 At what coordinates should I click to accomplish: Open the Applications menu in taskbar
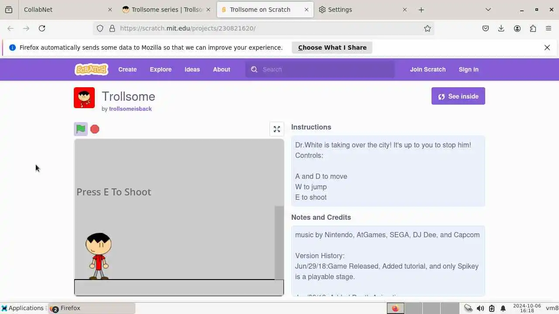[22, 308]
